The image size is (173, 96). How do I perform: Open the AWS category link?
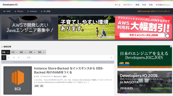(8, 11)
